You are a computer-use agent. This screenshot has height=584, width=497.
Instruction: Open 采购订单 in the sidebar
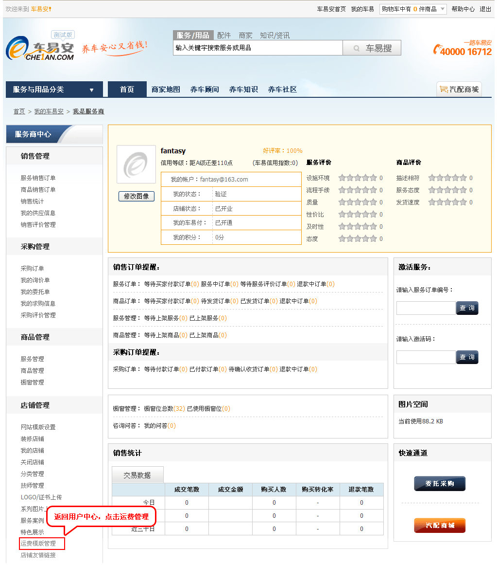(32, 269)
